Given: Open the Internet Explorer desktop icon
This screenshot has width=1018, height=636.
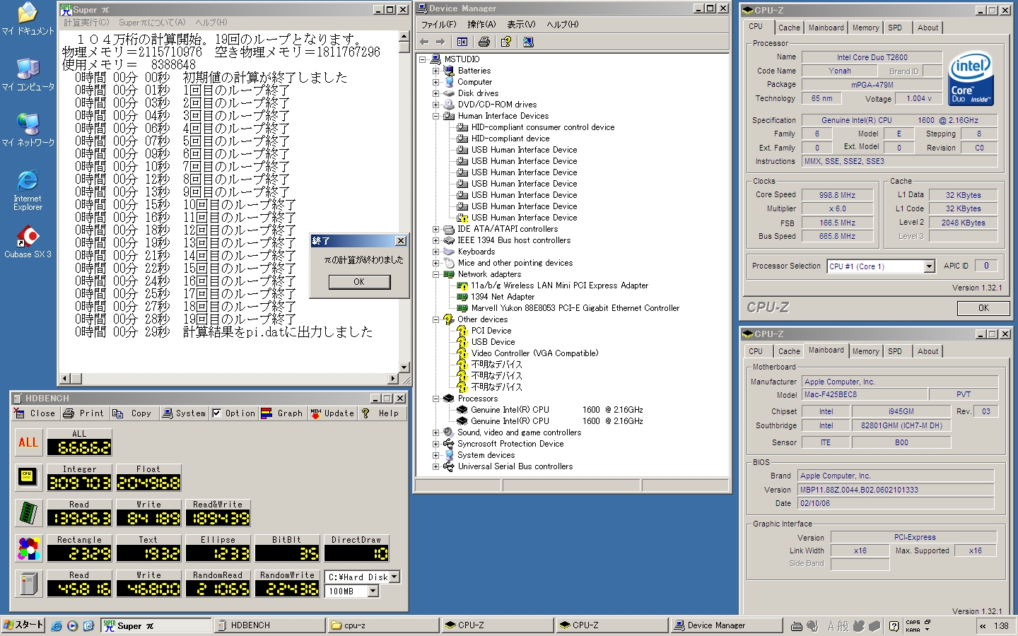Looking at the screenshot, I should [x=28, y=190].
